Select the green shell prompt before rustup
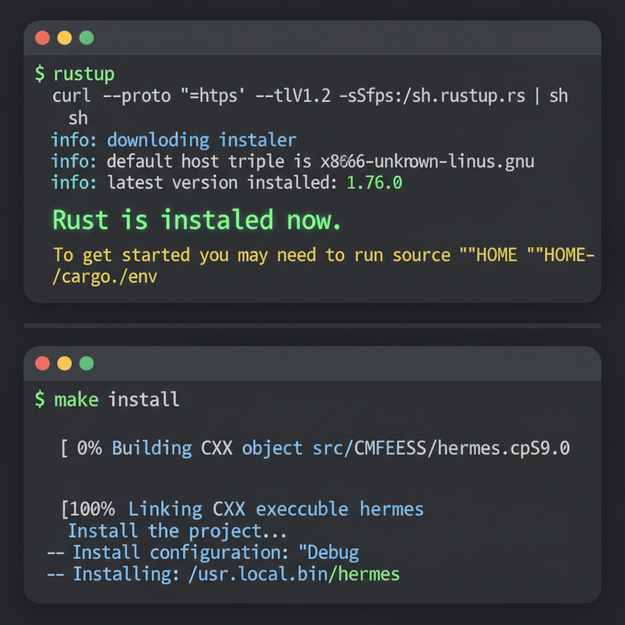The width and height of the screenshot is (625, 625). 39,73
